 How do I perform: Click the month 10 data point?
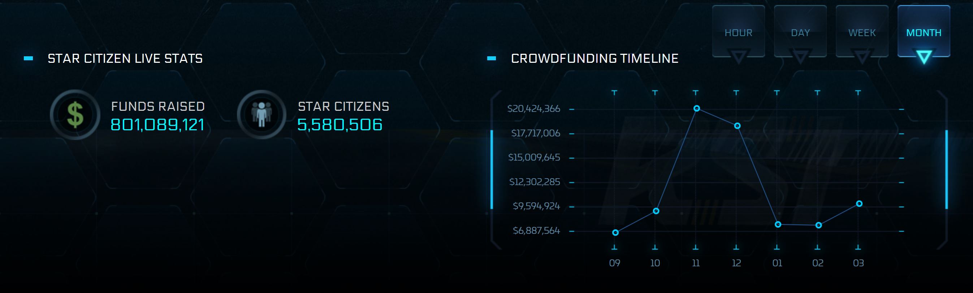(656, 211)
